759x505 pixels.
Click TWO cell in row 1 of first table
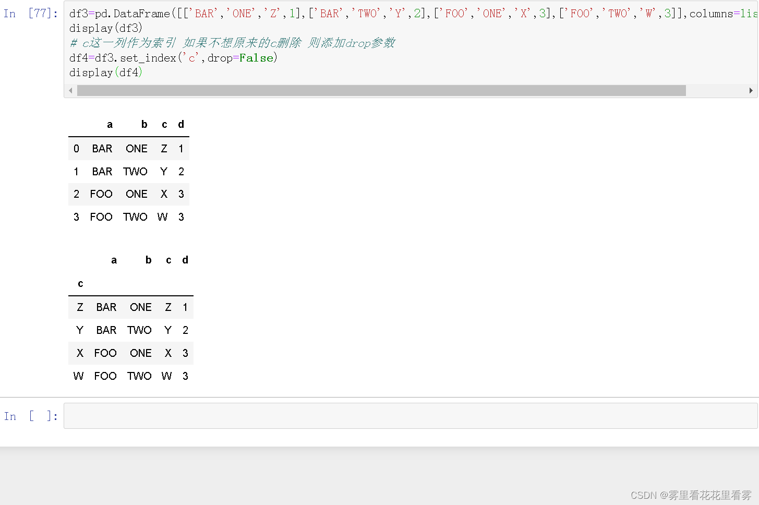(x=136, y=172)
